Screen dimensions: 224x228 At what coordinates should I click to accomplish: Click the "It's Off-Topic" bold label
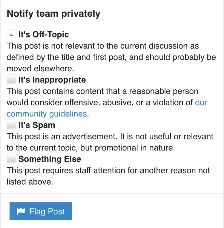tap(44, 35)
